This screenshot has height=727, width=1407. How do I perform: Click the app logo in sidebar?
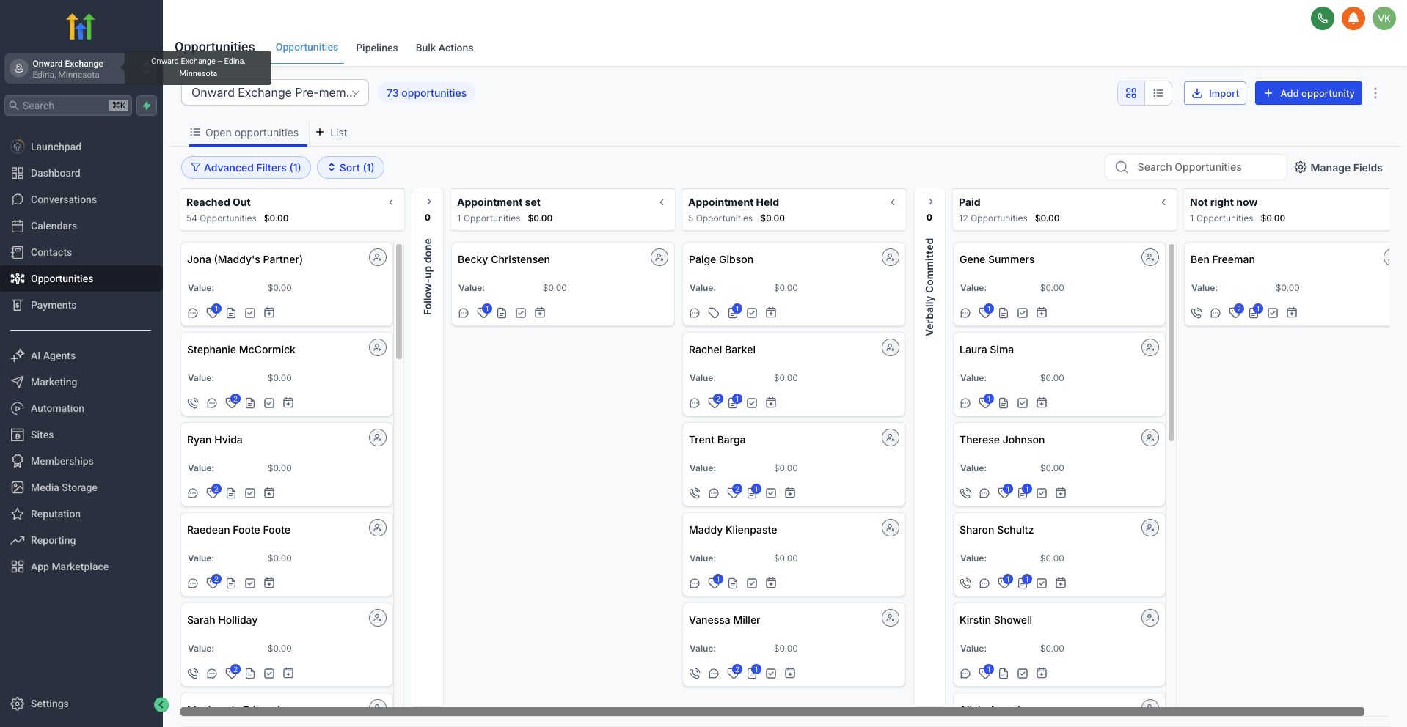tap(81, 26)
